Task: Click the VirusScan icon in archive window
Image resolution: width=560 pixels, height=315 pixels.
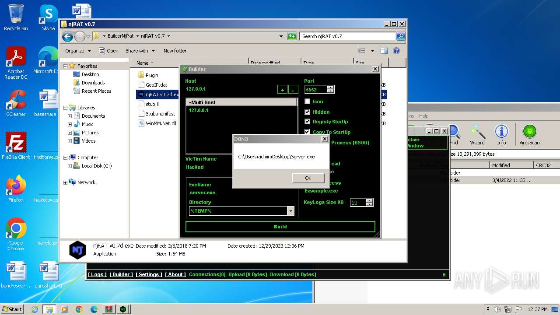Action: (x=529, y=135)
